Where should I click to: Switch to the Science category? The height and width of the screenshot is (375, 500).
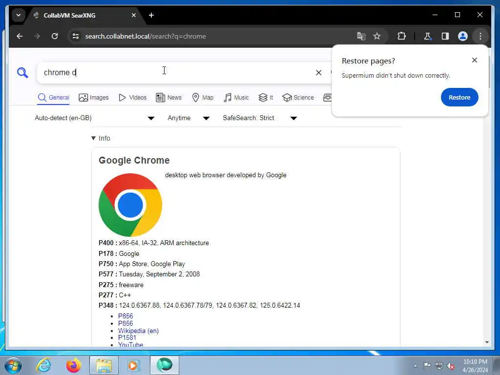(x=298, y=98)
